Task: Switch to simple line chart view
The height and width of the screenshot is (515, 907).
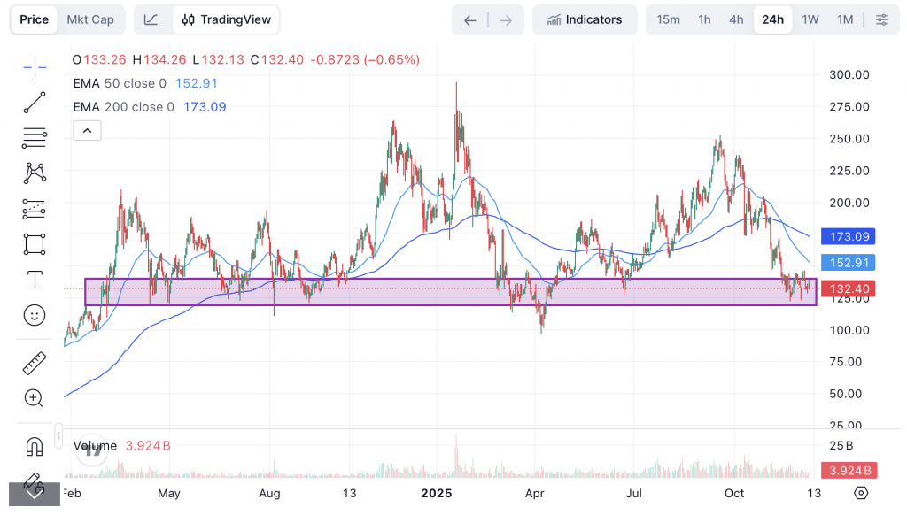Action: click(x=151, y=19)
